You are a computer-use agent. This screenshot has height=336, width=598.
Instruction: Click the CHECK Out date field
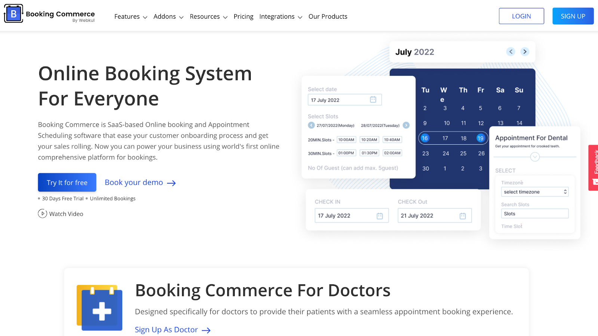[x=435, y=216]
